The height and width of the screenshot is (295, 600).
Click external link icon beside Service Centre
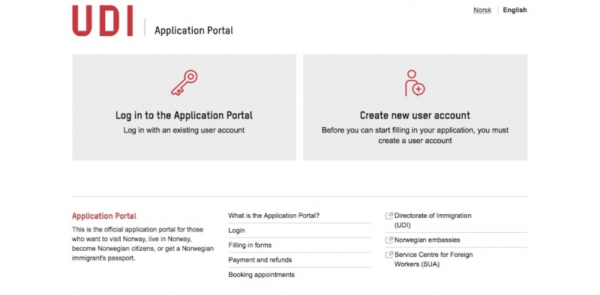point(389,255)
